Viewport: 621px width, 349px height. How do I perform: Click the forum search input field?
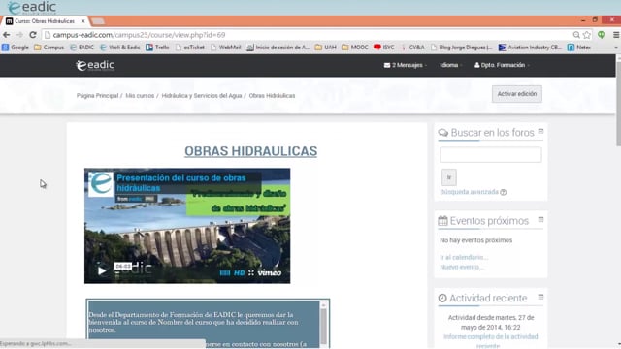pyautogui.click(x=490, y=155)
